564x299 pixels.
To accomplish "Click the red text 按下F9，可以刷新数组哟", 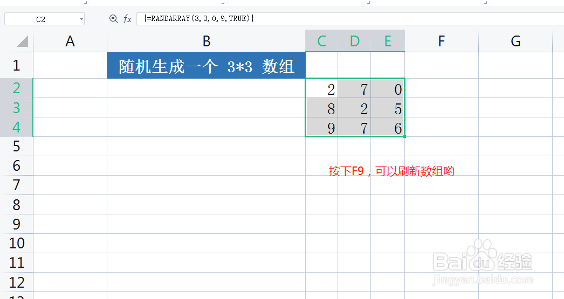I will [x=391, y=171].
